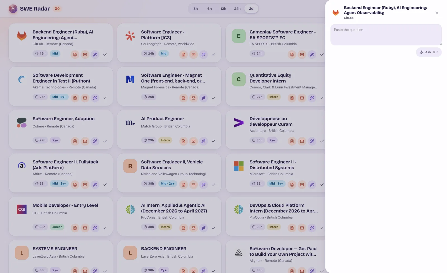
Task: Click the magic wand on AI Product Engineer card
Action: pyautogui.click(x=203, y=141)
